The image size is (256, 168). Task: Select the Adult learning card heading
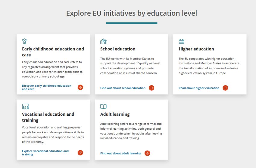point(115,114)
